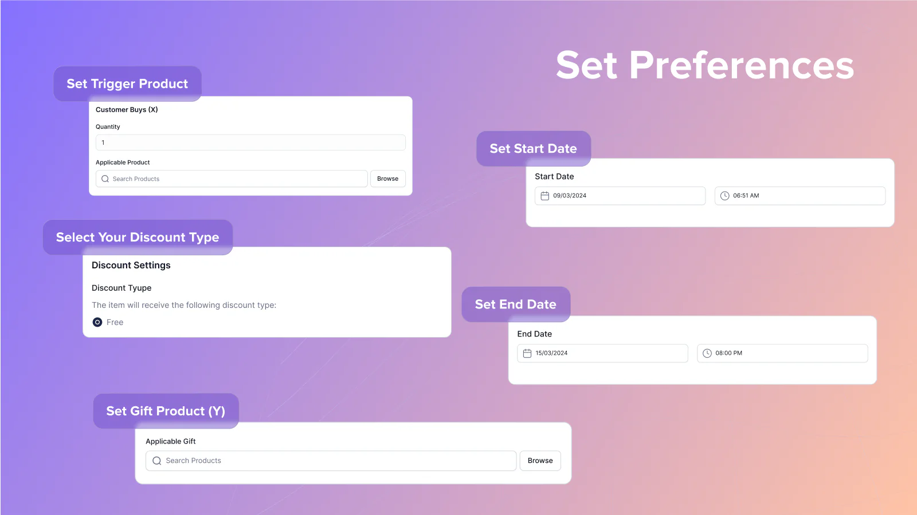Click Browse next to Applicable Gift search

pyautogui.click(x=540, y=461)
